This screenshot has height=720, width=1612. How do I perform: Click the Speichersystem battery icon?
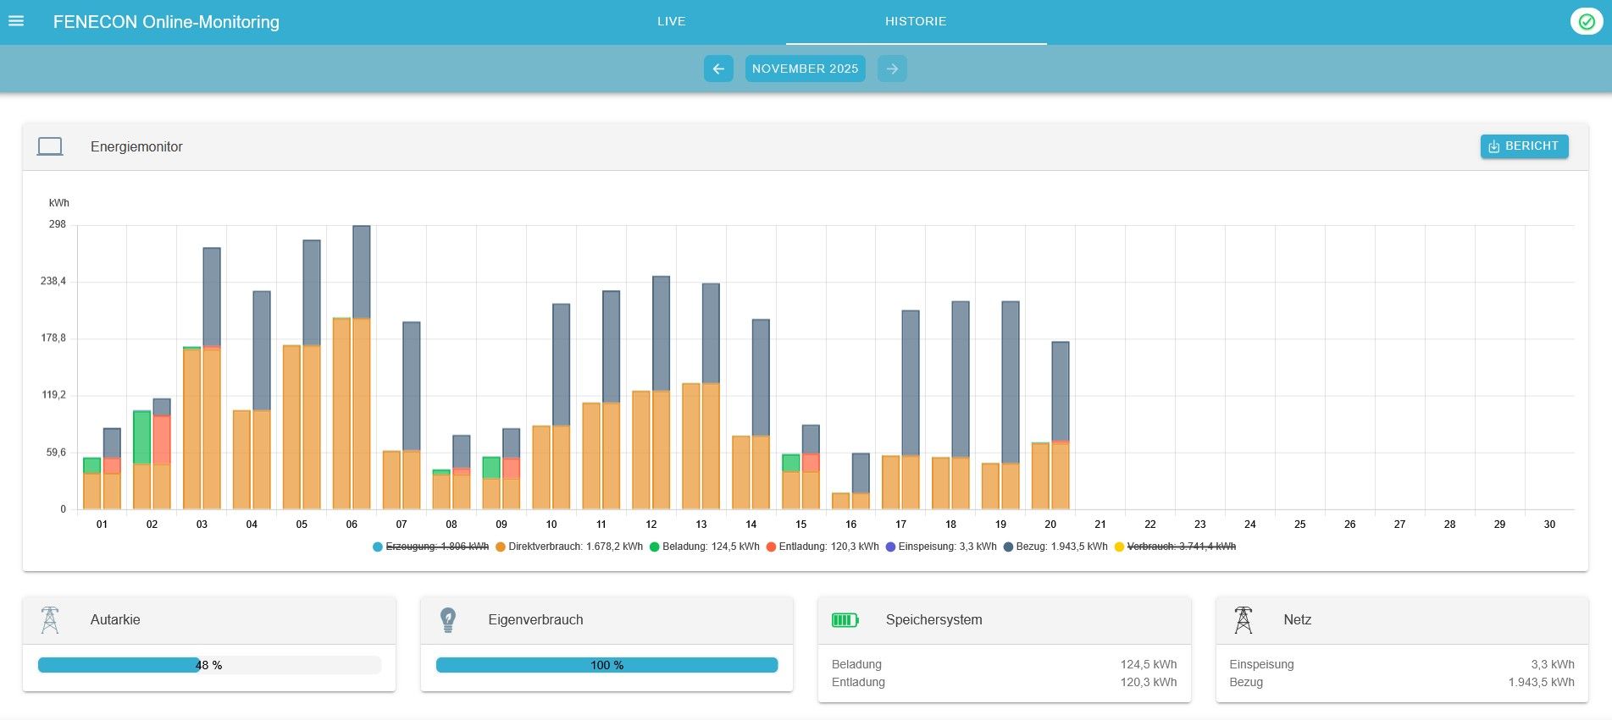[845, 620]
